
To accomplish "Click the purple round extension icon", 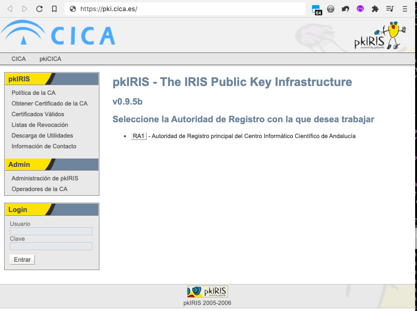I will (360, 9).
